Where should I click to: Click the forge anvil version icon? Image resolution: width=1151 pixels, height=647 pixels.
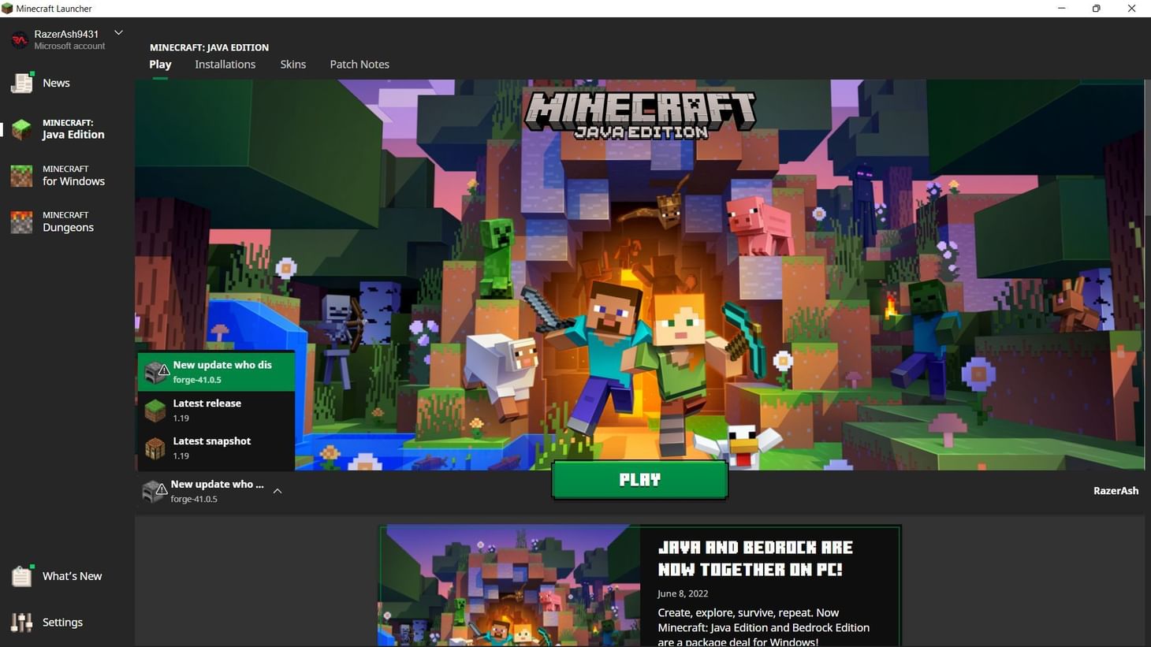click(x=155, y=371)
